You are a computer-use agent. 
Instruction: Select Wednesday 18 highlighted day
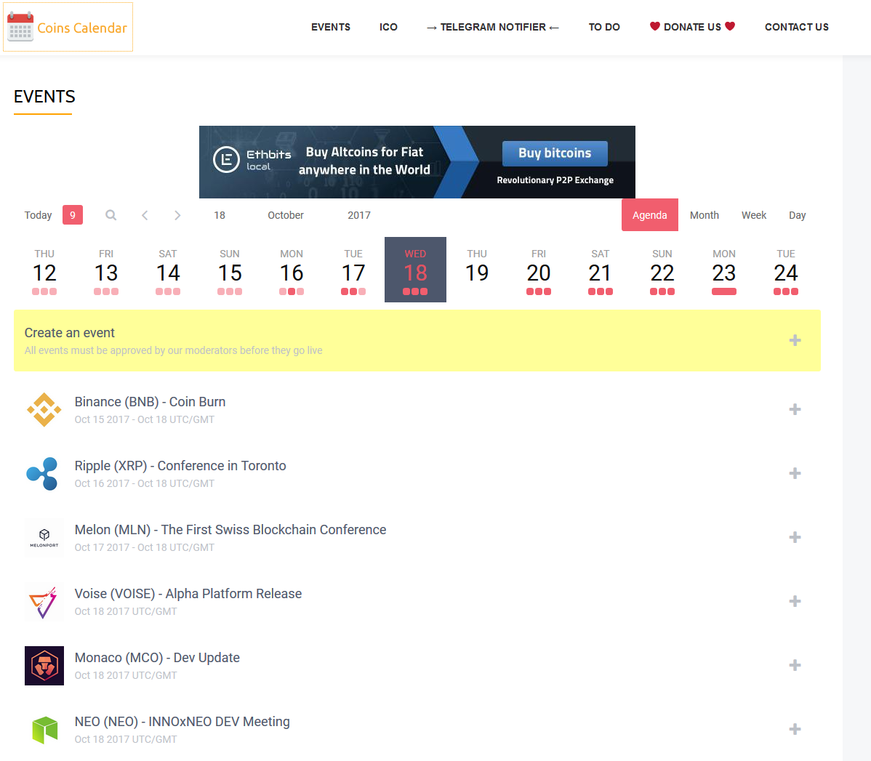415,270
